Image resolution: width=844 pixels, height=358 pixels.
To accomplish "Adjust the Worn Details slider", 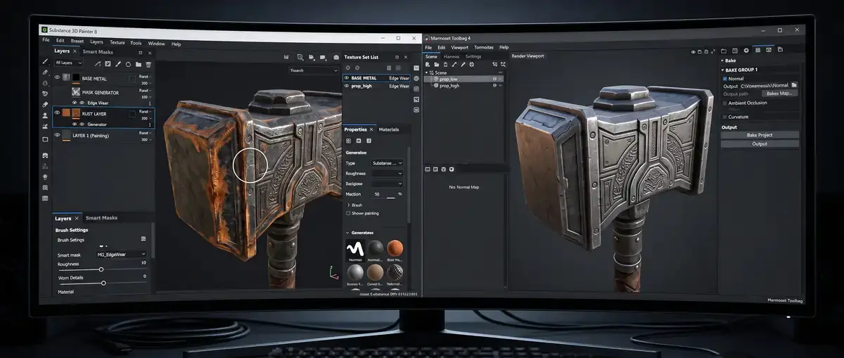I will [x=103, y=283].
